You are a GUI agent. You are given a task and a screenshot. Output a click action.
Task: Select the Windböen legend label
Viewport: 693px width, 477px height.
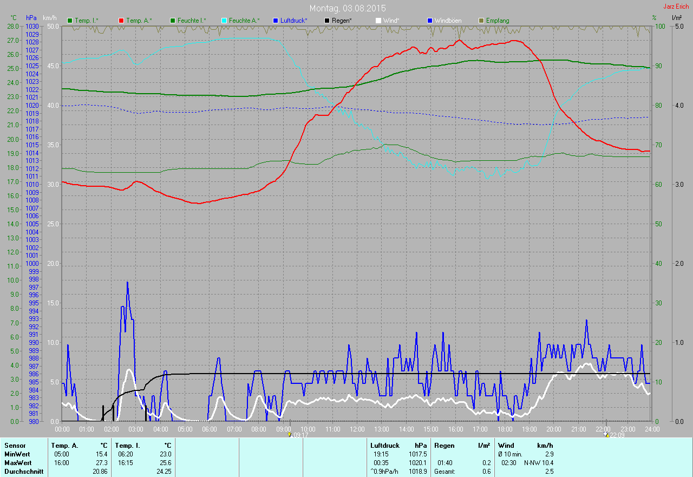[448, 21]
